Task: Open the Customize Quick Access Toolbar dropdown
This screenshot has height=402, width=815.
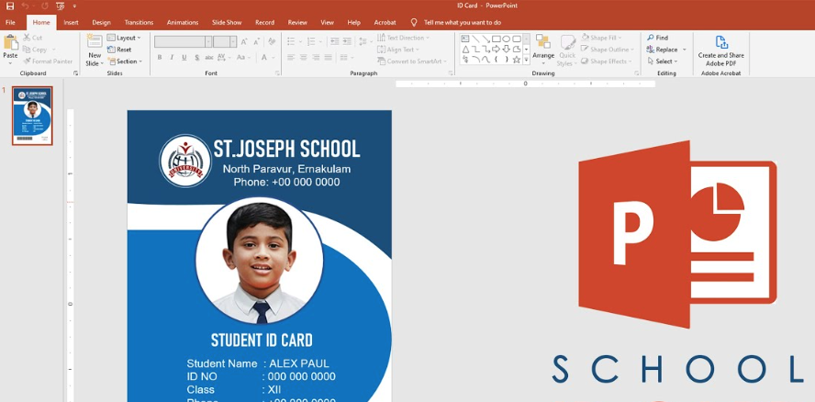Action: [x=74, y=6]
